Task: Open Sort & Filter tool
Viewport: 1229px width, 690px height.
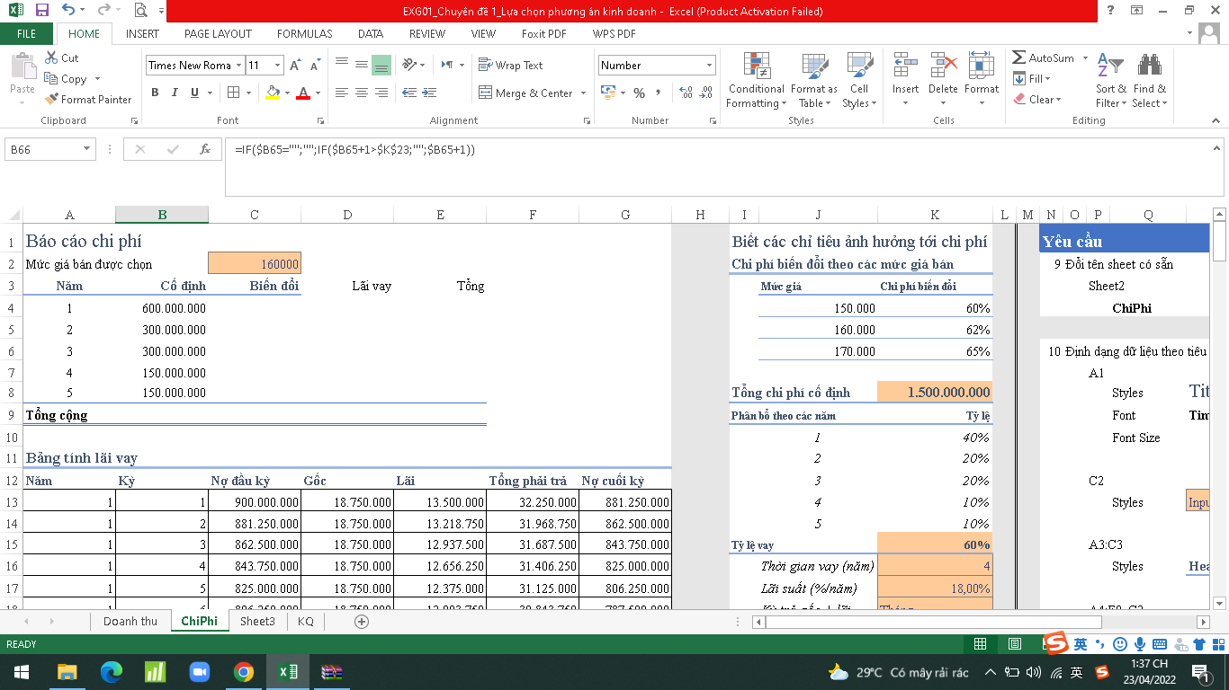Action: tap(1111, 81)
